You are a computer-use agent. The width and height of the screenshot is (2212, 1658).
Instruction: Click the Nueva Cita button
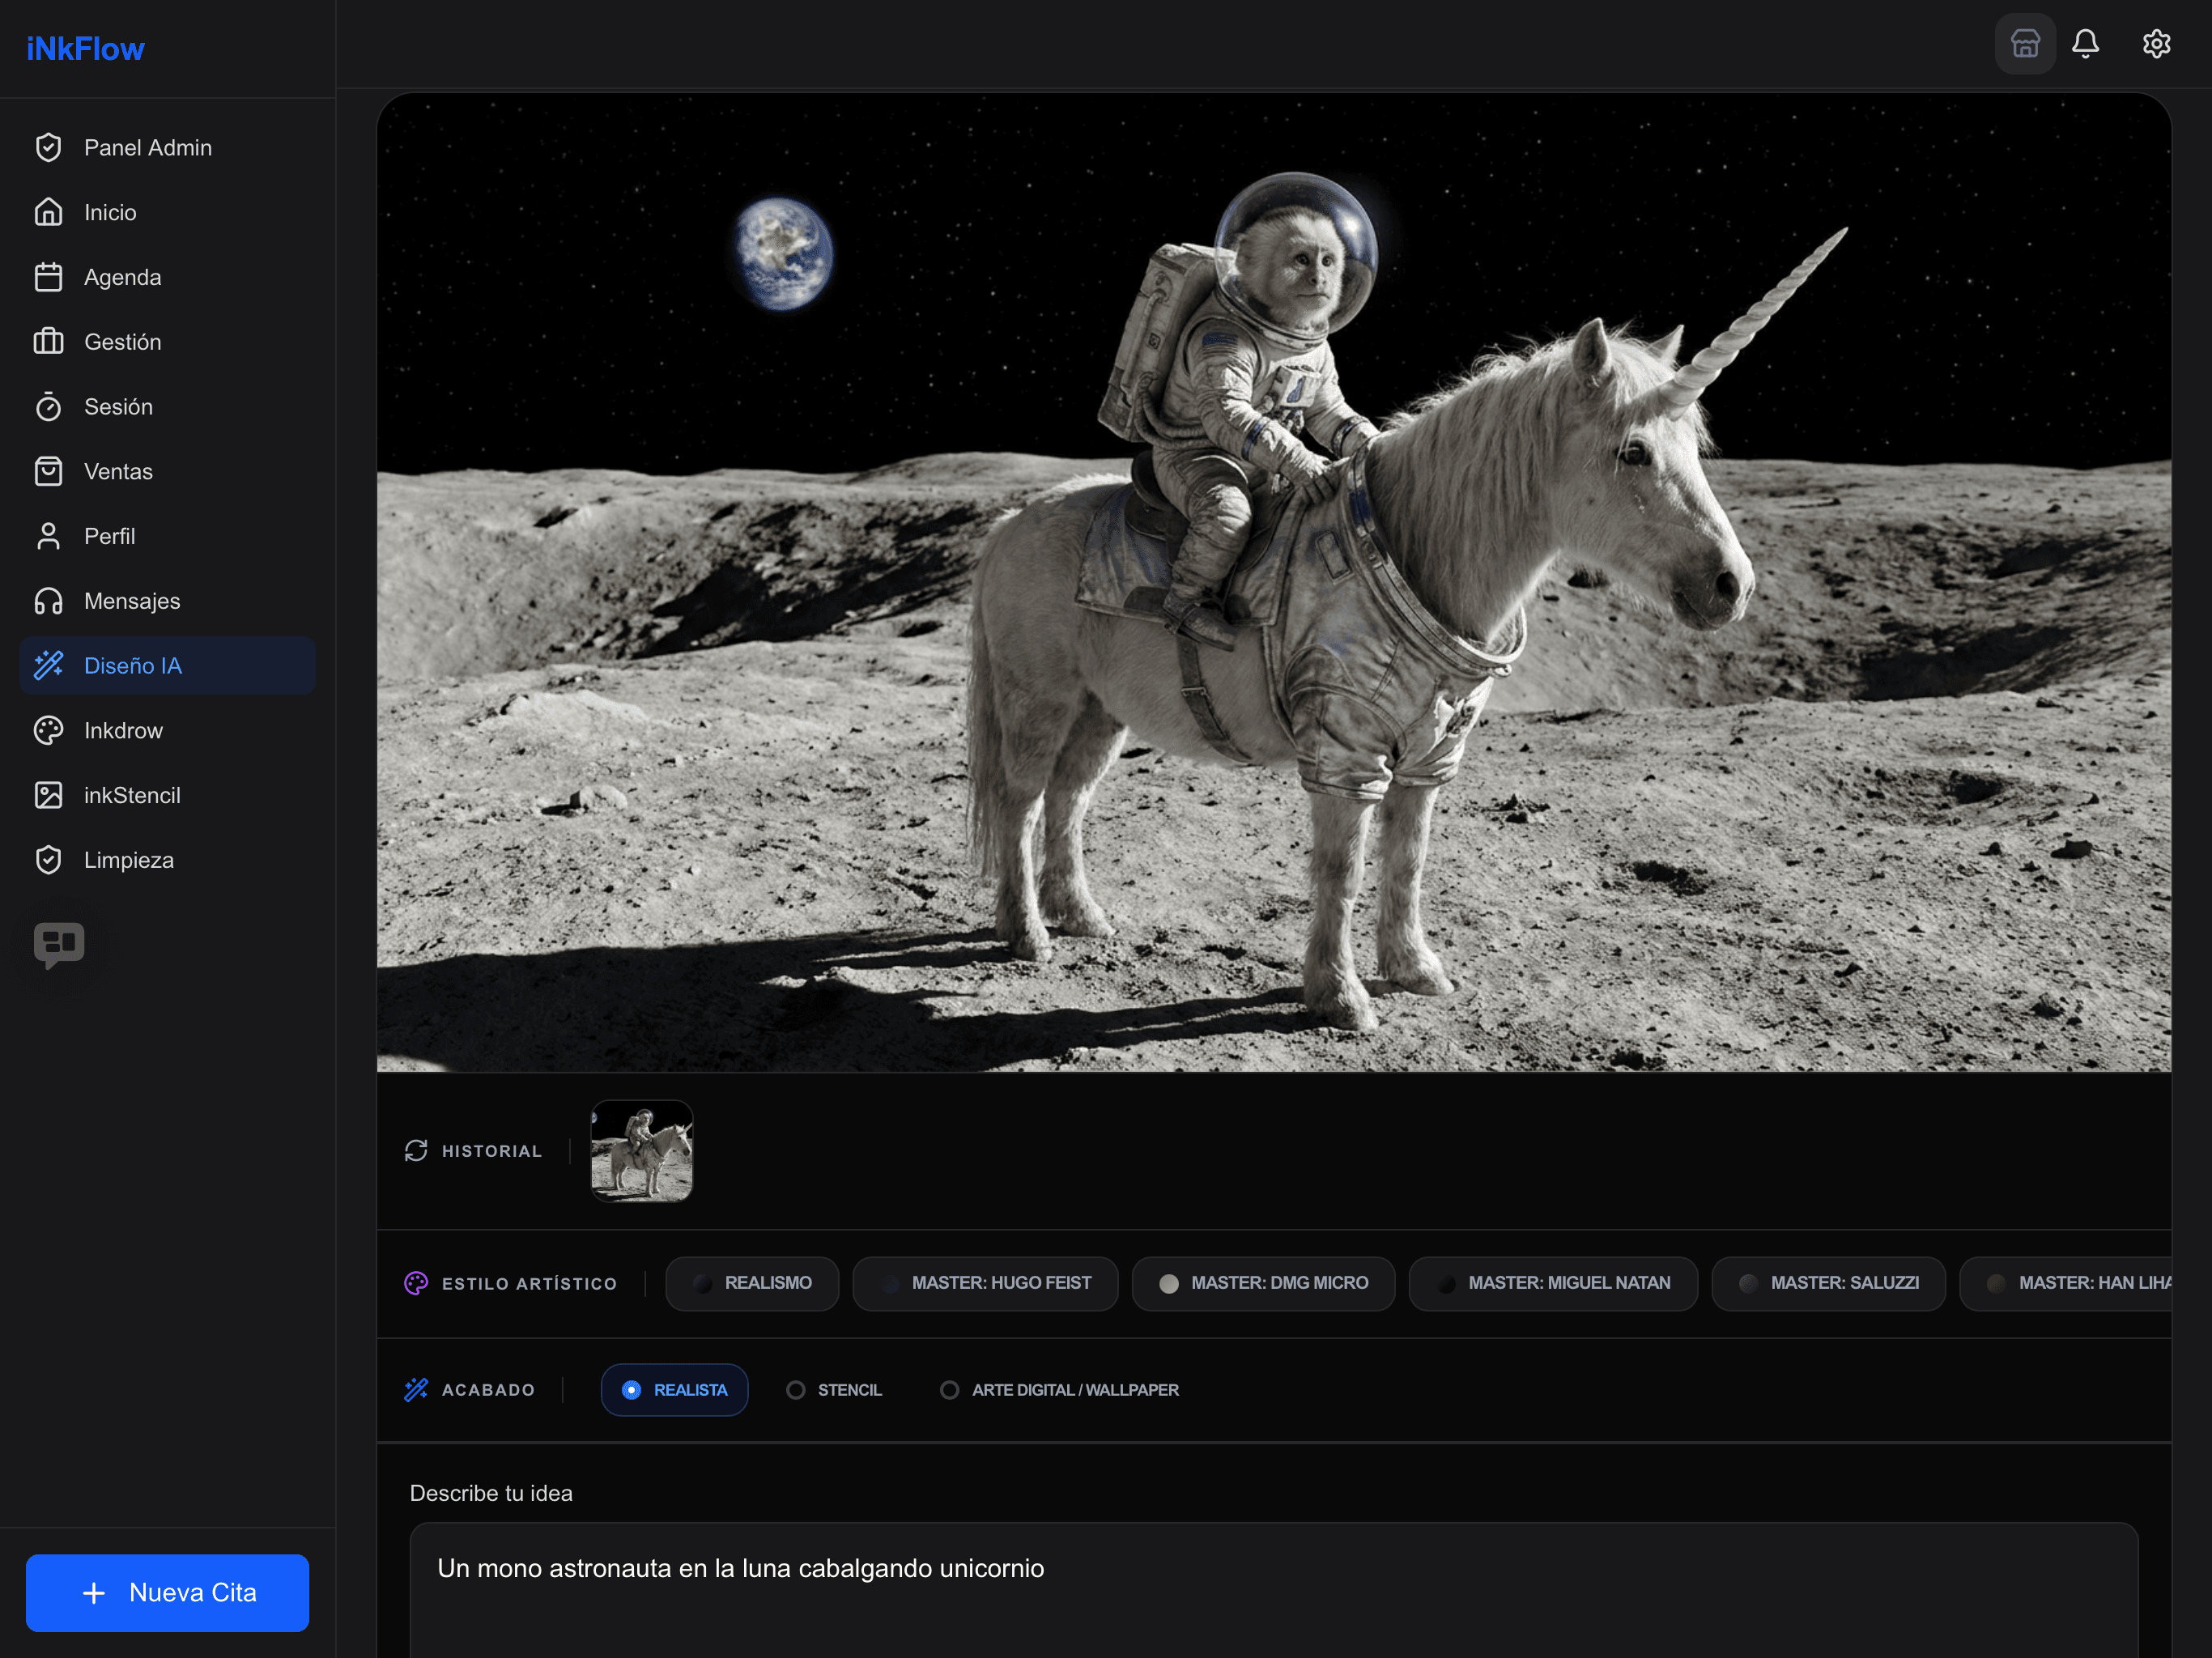[167, 1592]
